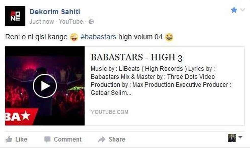Follow the YouTube source link

coord(71,22)
